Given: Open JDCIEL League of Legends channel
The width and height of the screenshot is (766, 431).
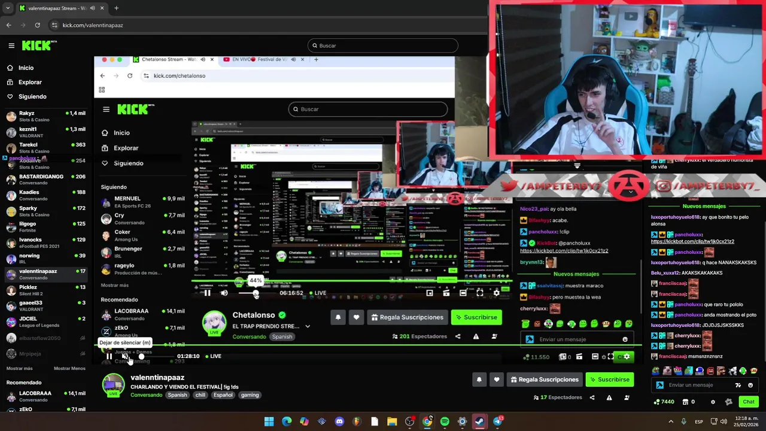Looking at the screenshot, I should pyautogui.click(x=45, y=322).
